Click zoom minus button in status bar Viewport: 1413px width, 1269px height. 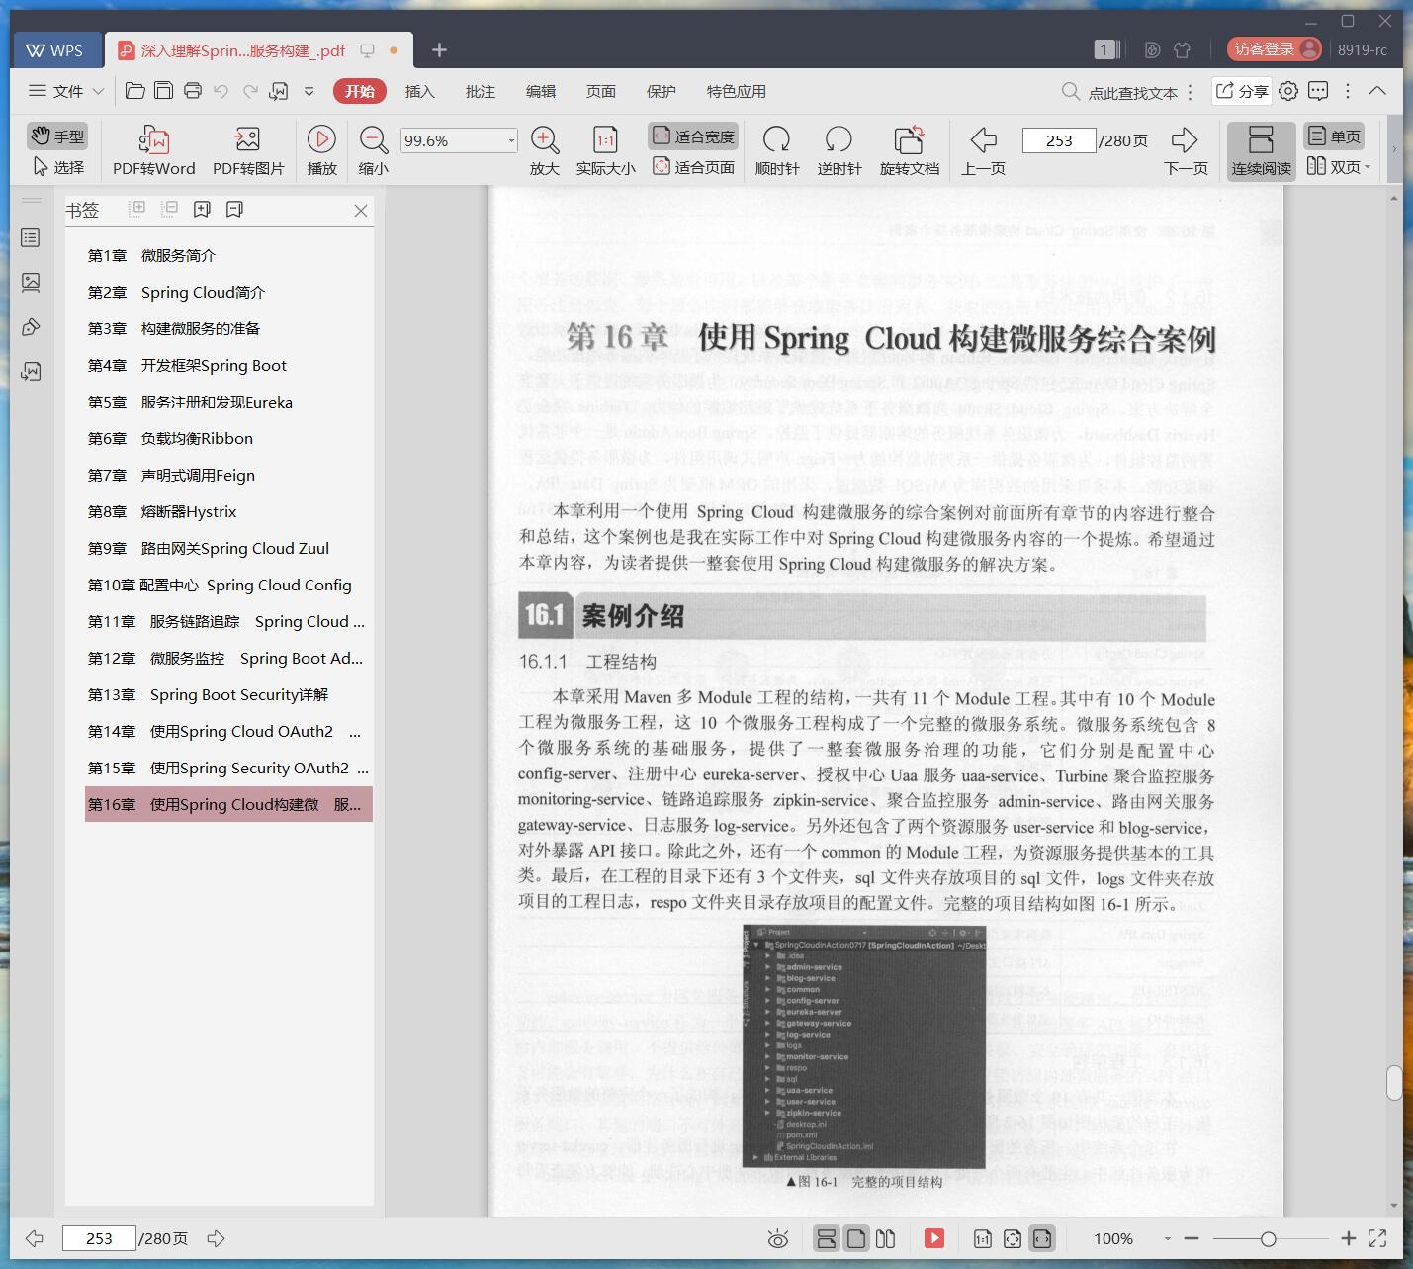coord(1192,1238)
